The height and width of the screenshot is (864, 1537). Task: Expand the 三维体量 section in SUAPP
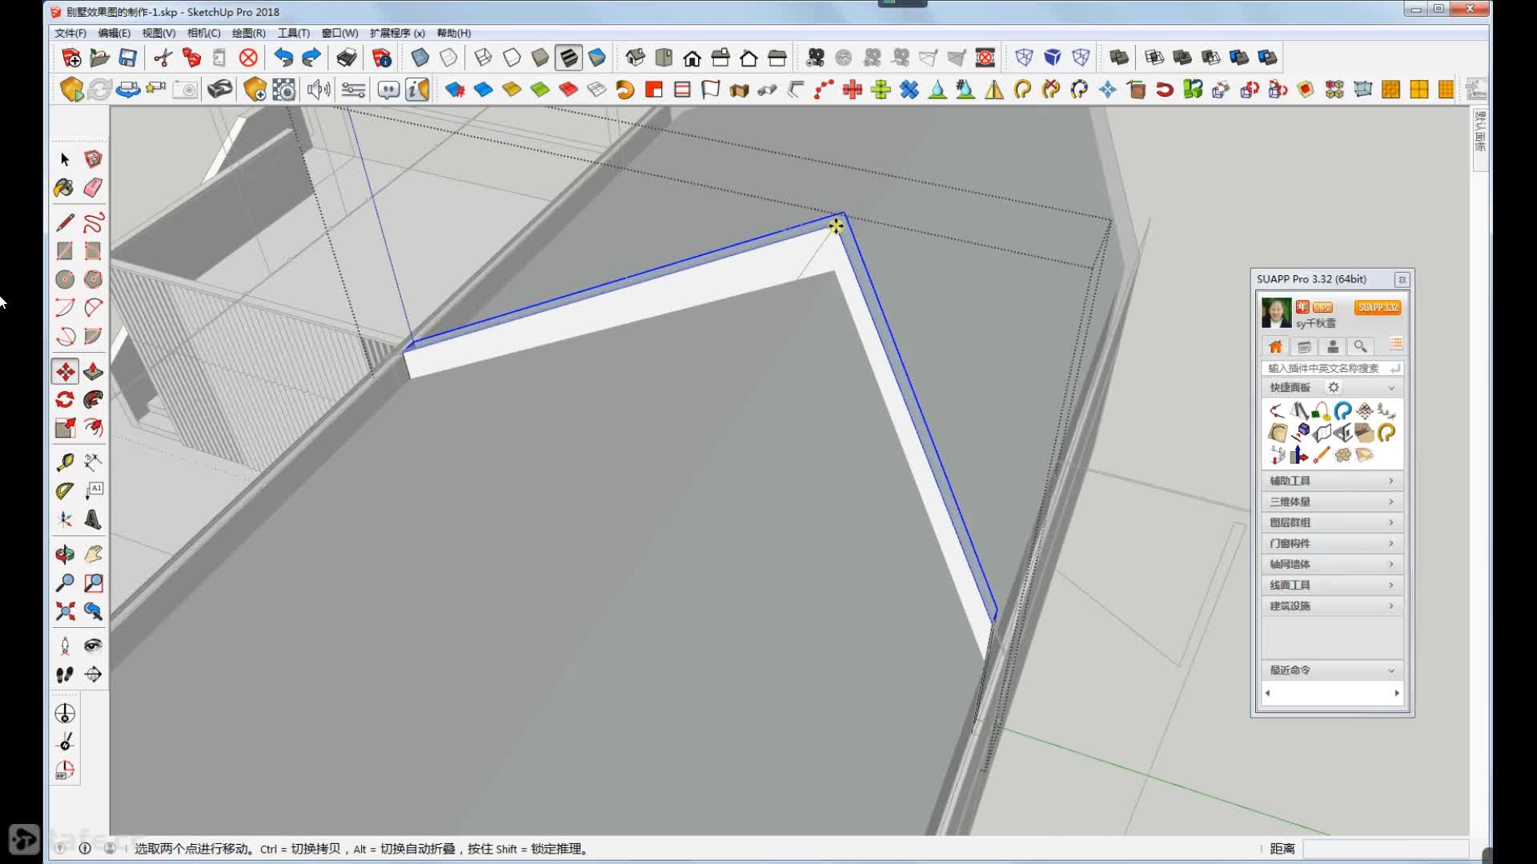1332,502
